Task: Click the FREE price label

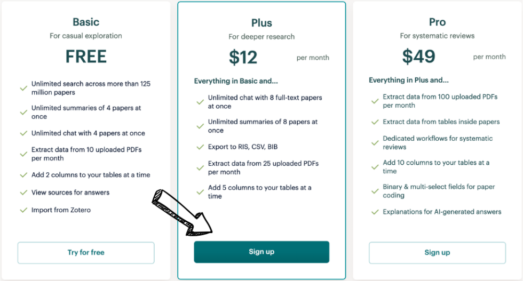Action: coord(86,57)
